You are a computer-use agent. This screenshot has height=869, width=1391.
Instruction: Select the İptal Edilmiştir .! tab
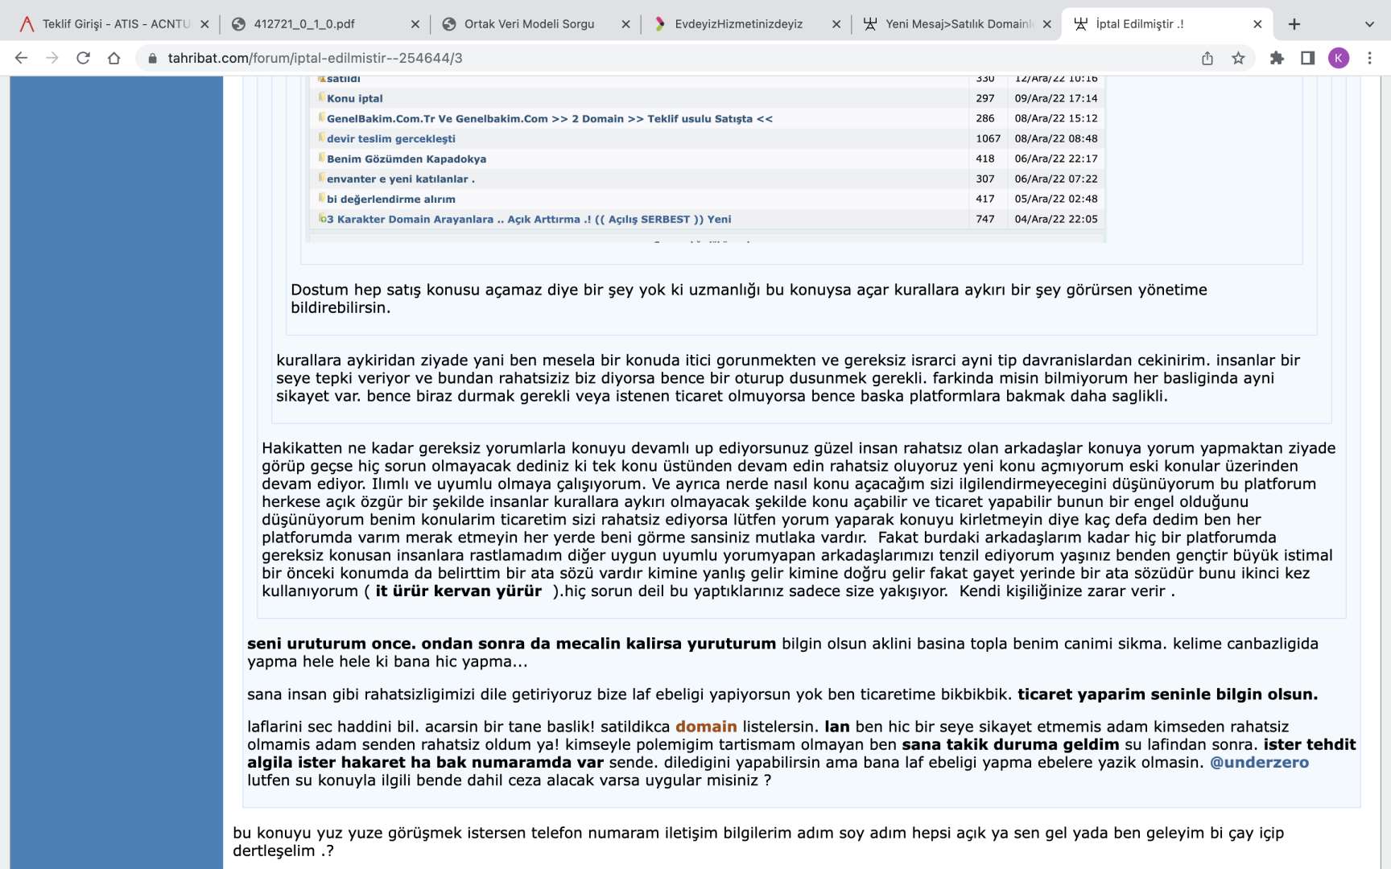(1167, 24)
